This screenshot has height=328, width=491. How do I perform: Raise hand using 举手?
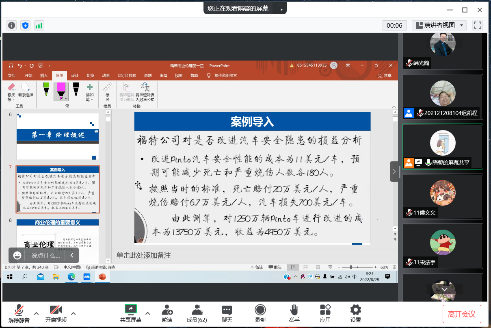click(x=294, y=314)
